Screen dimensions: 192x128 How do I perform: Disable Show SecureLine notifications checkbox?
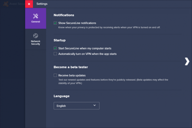pyautogui.click(x=55, y=23)
